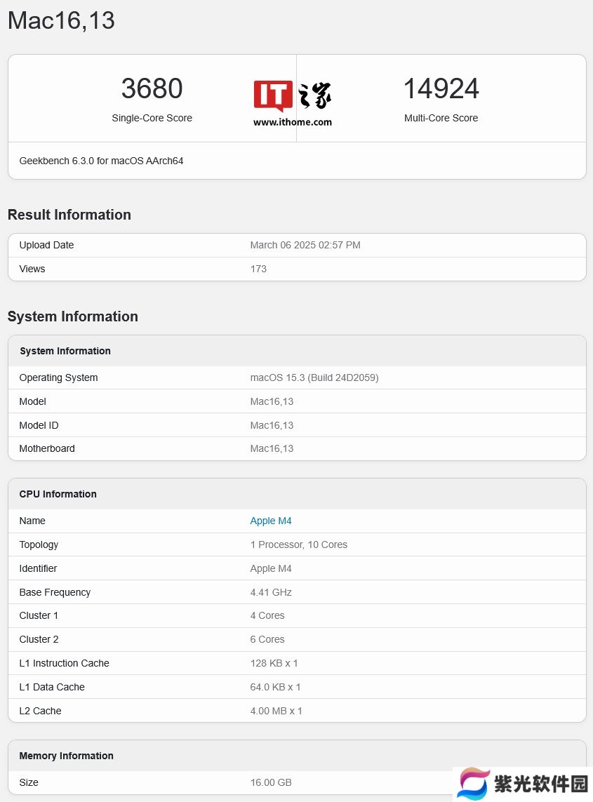The width and height of the screenshot is (593, 802).
Task: Select the 128 KB x 1 value
Action: point(274,663)
